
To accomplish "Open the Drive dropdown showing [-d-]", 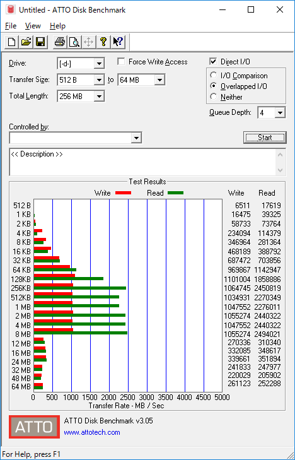I will (x=99, y=63).
